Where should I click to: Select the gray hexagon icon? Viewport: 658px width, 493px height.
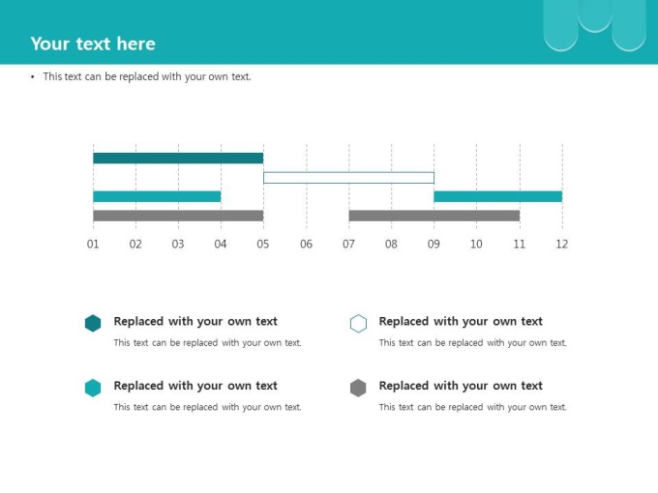[x=358, y=388]
